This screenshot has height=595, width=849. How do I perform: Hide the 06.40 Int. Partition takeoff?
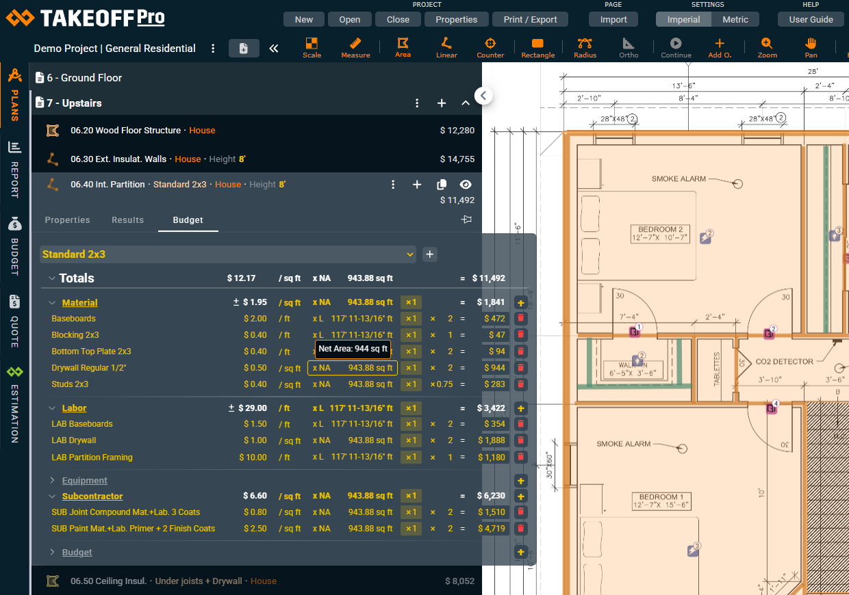[x=466, y=185]
